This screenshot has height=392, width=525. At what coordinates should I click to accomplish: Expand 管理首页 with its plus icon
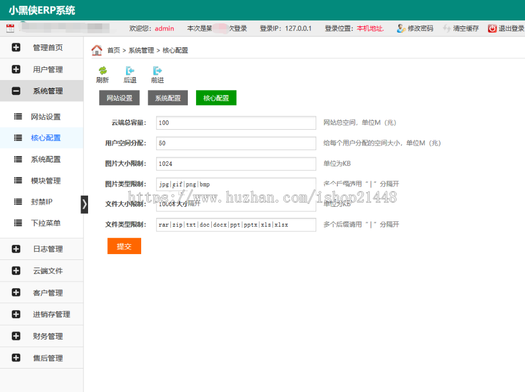point(16,48)
